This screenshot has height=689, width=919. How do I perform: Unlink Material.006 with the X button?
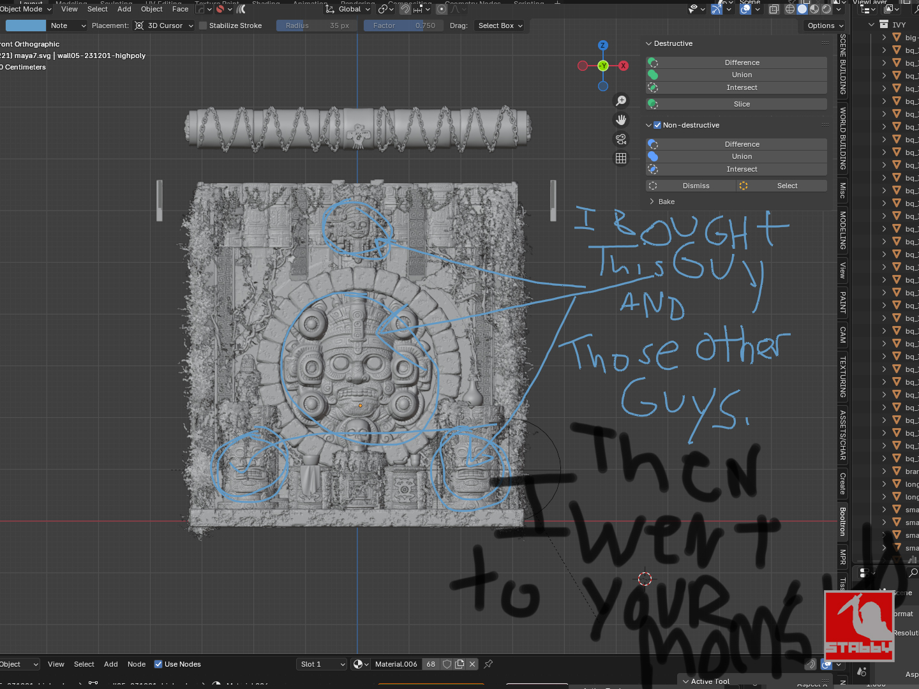[x=472, y=664]
